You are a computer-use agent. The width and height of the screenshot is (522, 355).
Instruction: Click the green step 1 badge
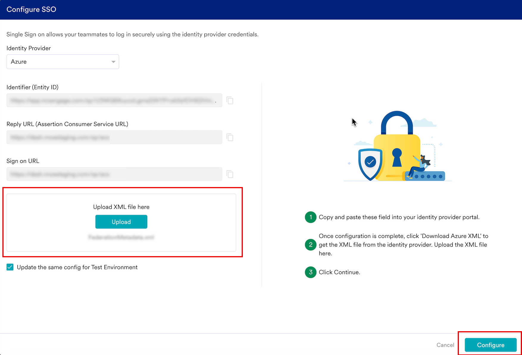click(x=310, y=217)
